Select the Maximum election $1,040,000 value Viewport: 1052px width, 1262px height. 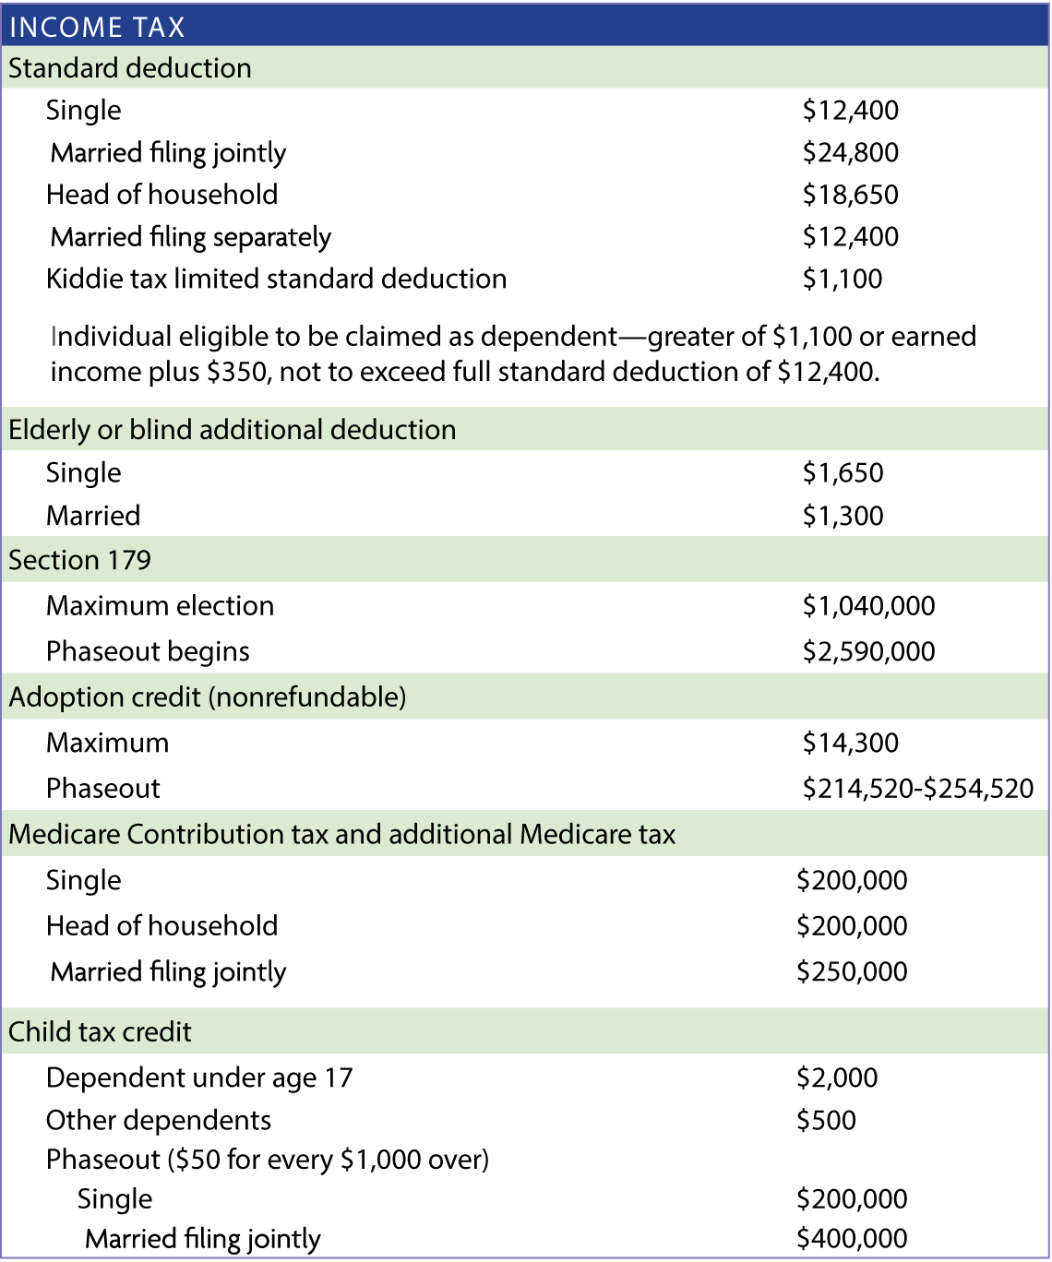point(868,606)
